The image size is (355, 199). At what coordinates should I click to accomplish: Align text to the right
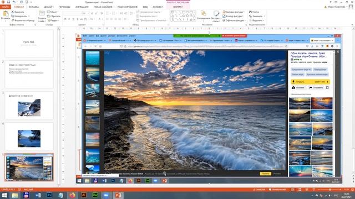(115, 19)
